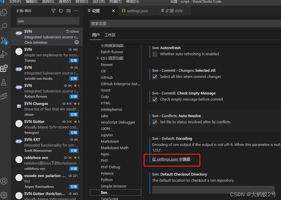Open the SVN view in activity bar
Screen dimensions: 281x200
click(4, 96)
